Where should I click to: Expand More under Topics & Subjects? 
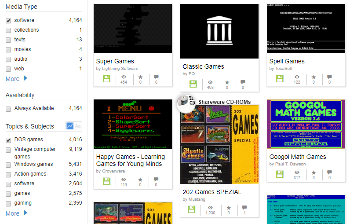(x=16, y=213)
